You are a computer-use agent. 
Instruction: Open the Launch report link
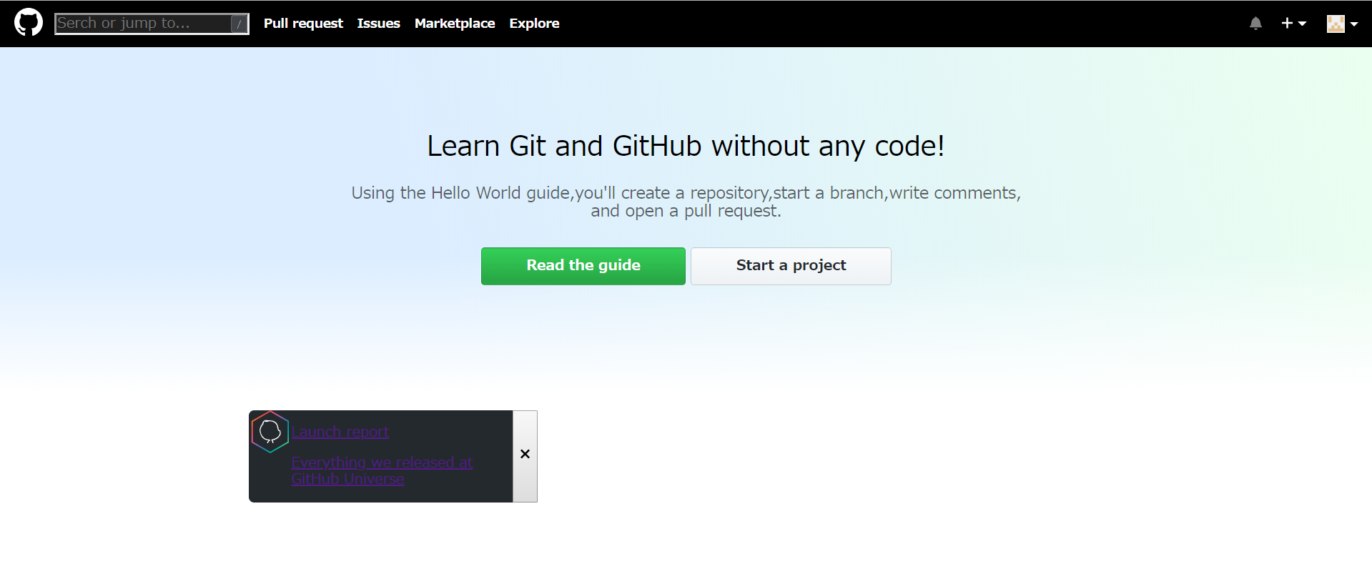pos(340,432)
